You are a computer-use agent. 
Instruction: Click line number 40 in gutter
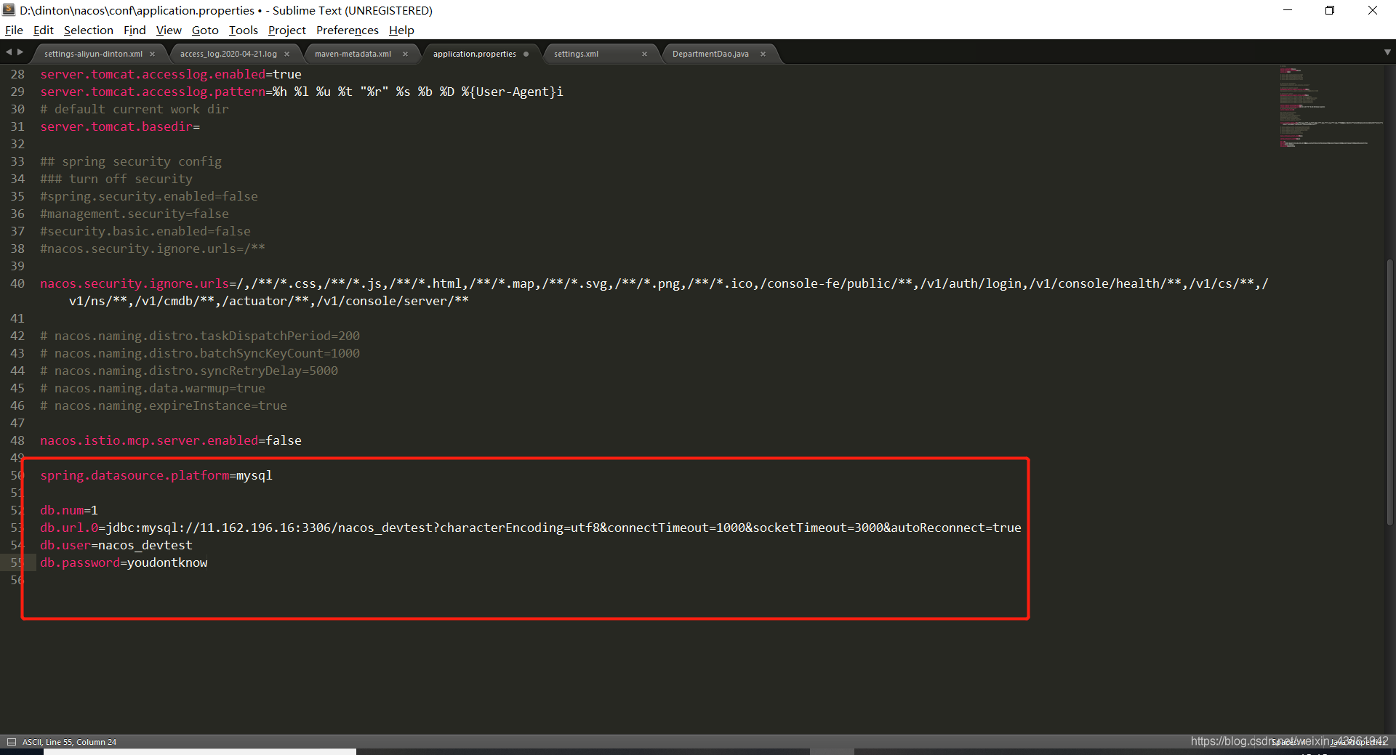pyautogui.click(x=17, y=283)
